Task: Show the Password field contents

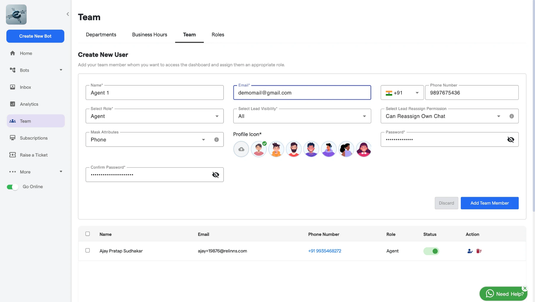Action: pyautogui.click(x=511, y=140)
